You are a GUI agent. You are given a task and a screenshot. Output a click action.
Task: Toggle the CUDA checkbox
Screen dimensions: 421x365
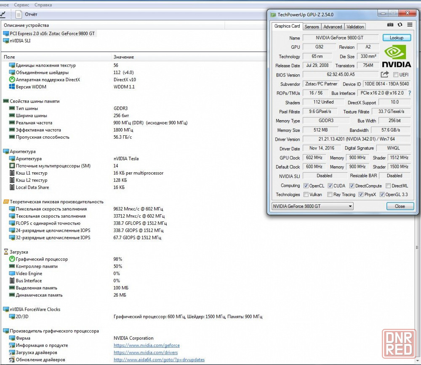click(x=330, y=186)
